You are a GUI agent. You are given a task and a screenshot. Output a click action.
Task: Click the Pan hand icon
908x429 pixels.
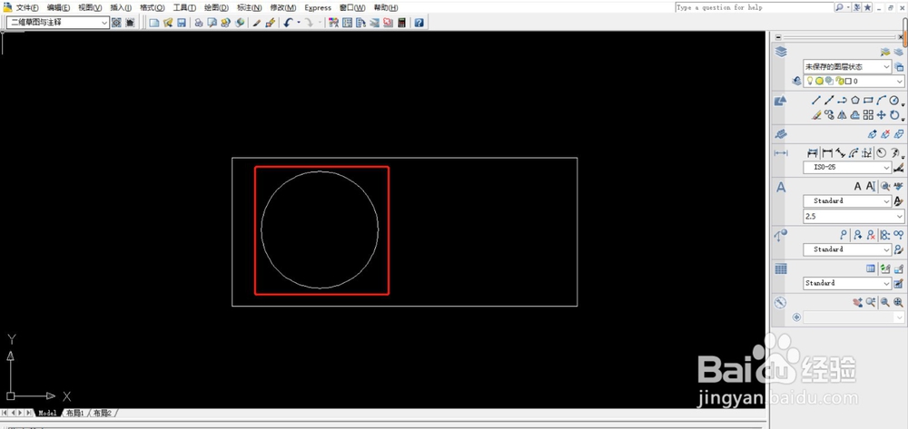click(x=858, y=302)
